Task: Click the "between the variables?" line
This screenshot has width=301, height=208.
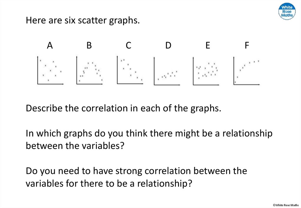Action: pyautogui.click(x=73, y=145)
